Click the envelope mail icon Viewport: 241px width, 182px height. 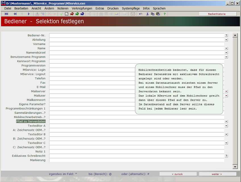(x=133, y=14)
